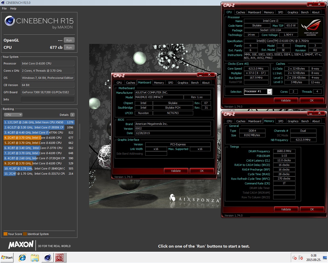The image size is (328, 263).
Task: Open Bench tab in Mainboard CPU-Z window
Action: click(195, 83)
